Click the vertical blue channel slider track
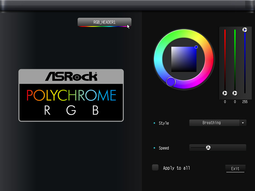Image resolution: width=255 pixels, height=191 pixels. click(x=245, y=61)
